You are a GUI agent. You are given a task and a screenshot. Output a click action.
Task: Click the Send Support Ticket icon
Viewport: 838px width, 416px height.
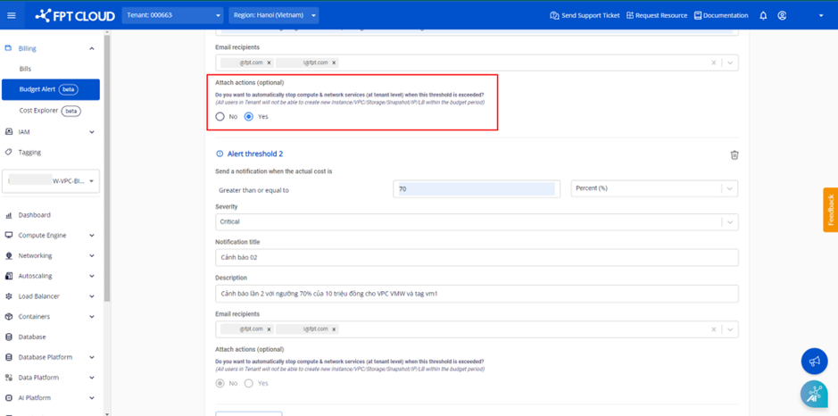point(554,15)
